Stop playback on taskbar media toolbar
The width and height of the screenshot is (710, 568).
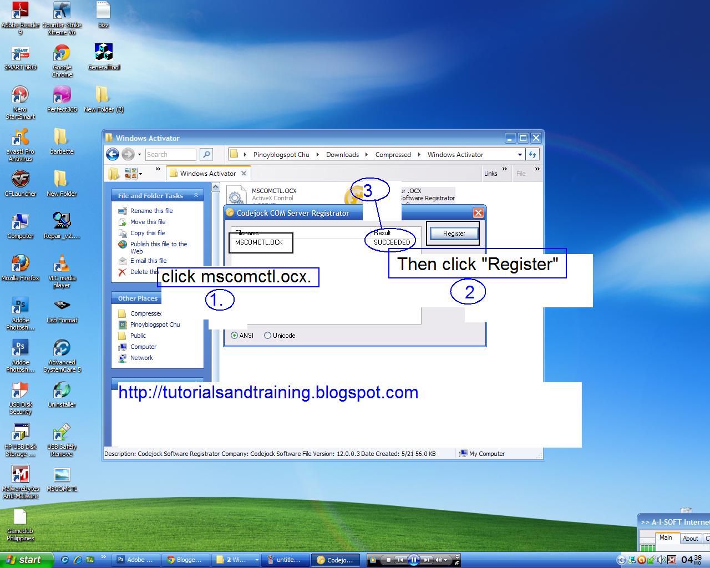[x=388, y=560]
